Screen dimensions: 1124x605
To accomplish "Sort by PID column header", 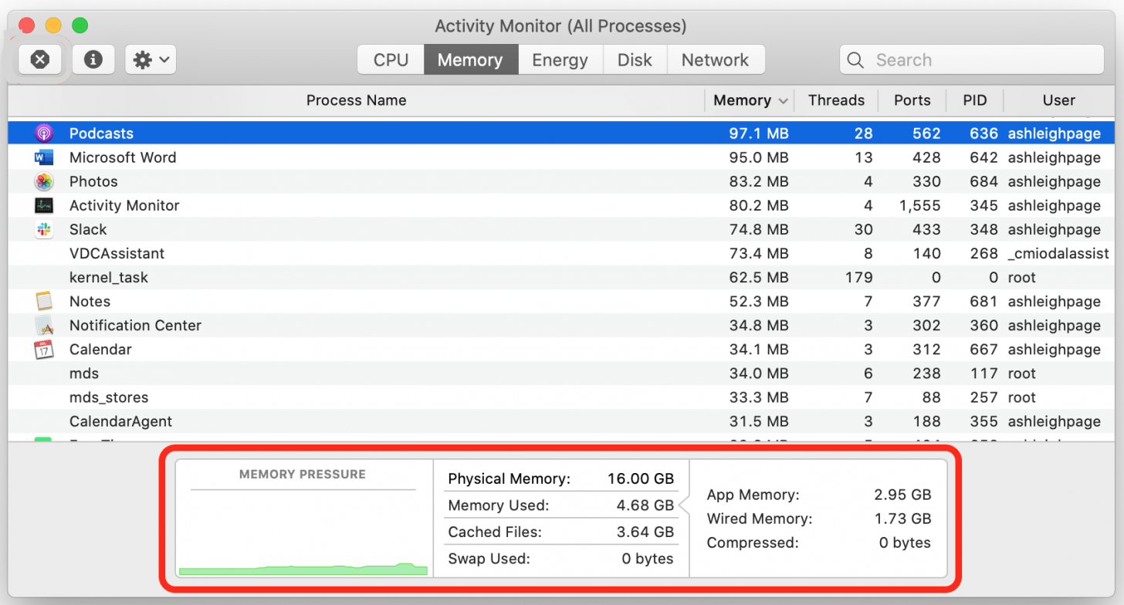I will tap(975, 100).
